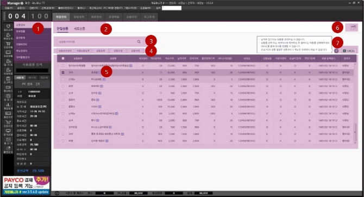
Task: Click the magnifier search icon in product search
Action: (139, 42)
